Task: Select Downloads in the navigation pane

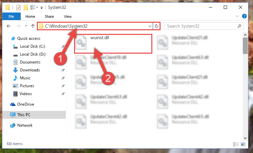Action: tap(30, 70)
